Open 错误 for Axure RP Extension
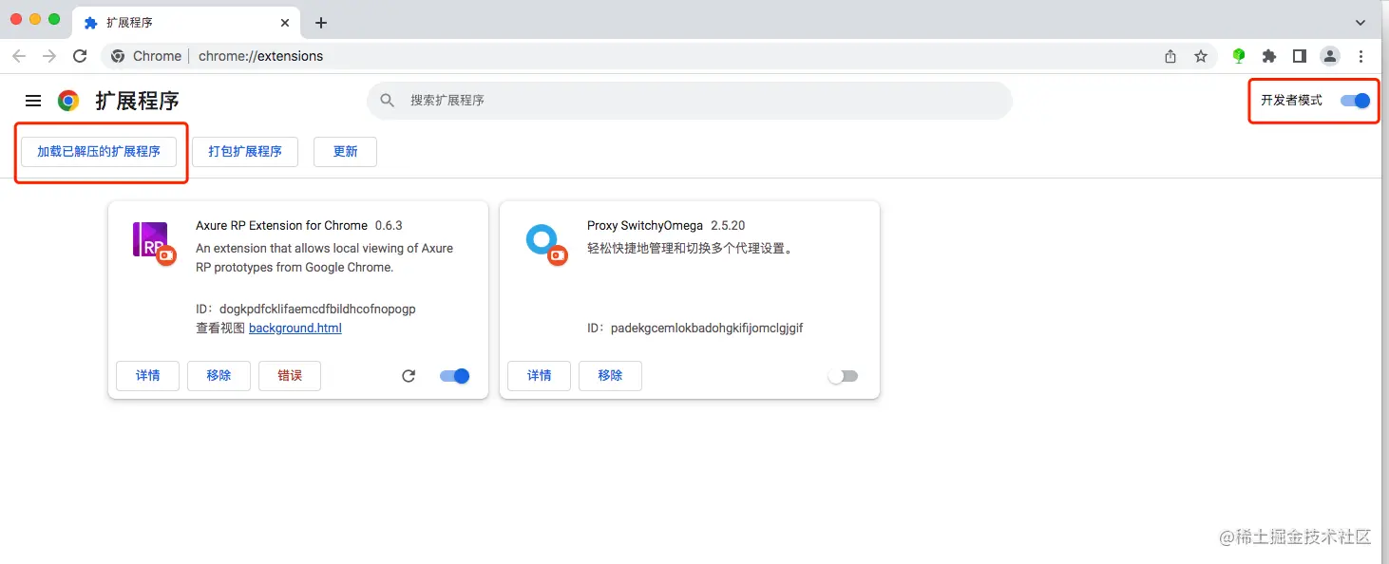Image resolution: width=1389 pixels, height=564 pixels. pyautogui.click(x=290, y=376)
